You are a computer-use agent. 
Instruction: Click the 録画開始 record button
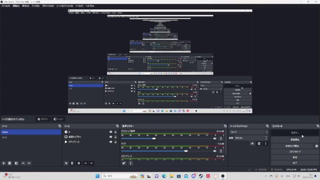(x=295, y=140)
